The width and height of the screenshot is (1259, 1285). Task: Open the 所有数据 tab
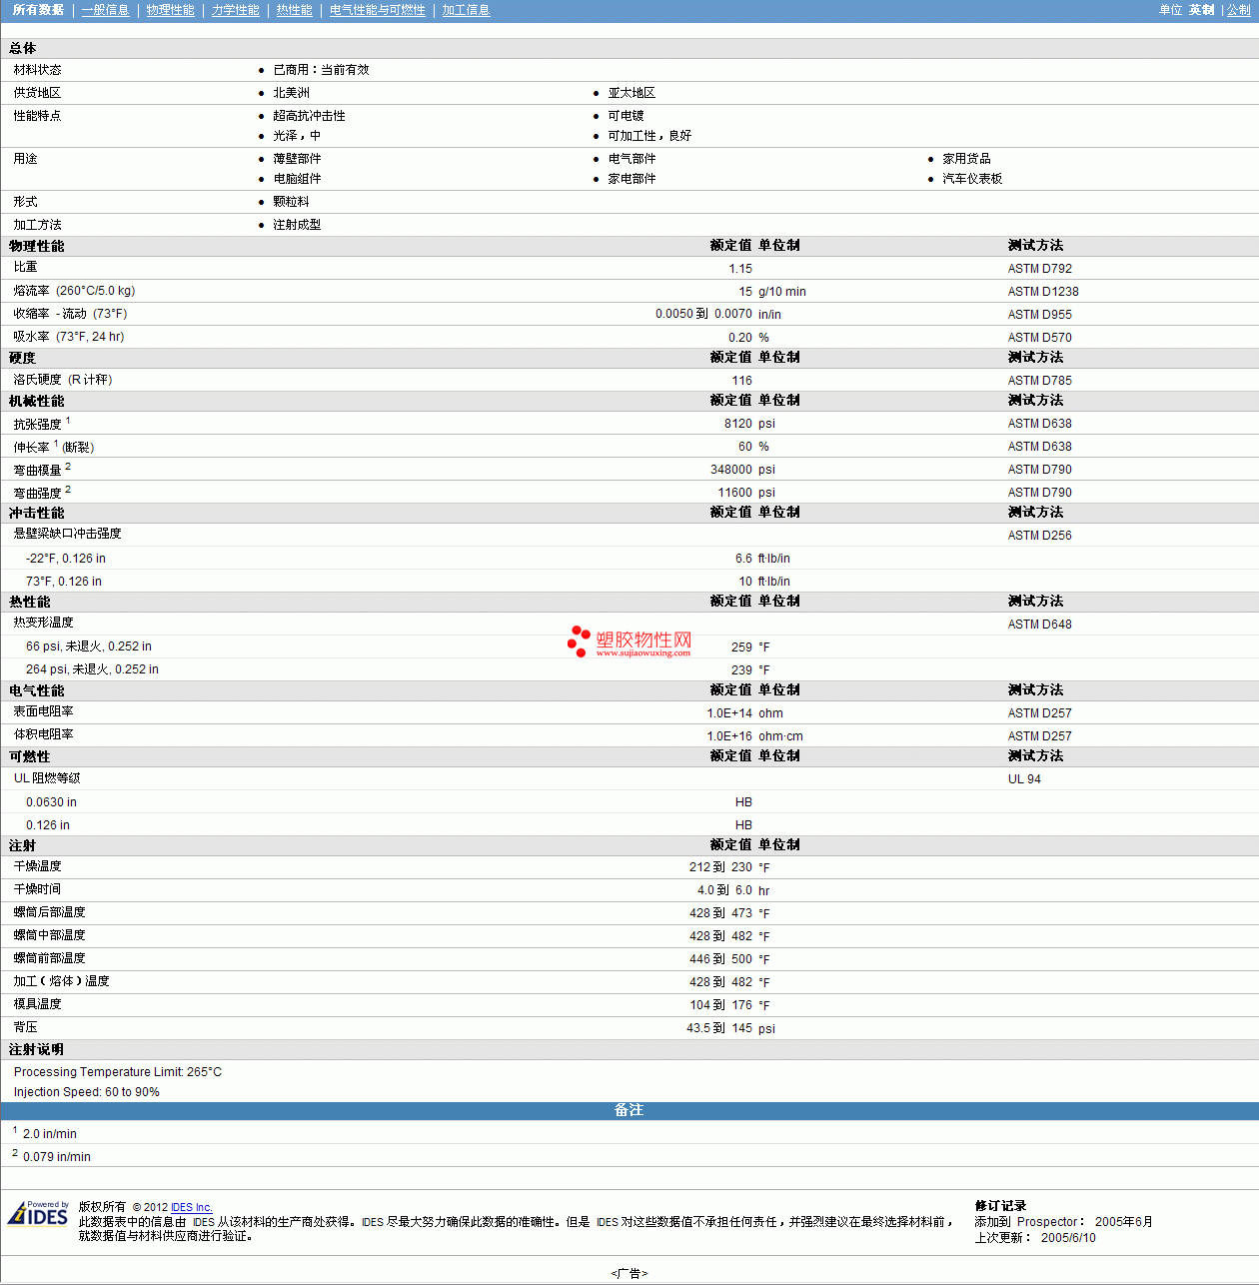tap(38, 10)
